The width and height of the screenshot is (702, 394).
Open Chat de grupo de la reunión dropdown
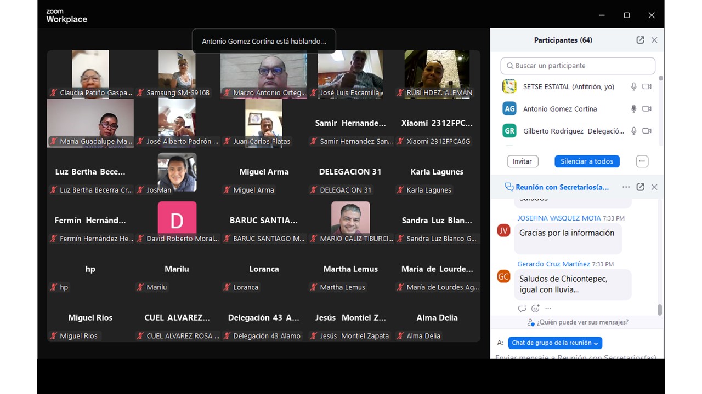coord(555,343)
